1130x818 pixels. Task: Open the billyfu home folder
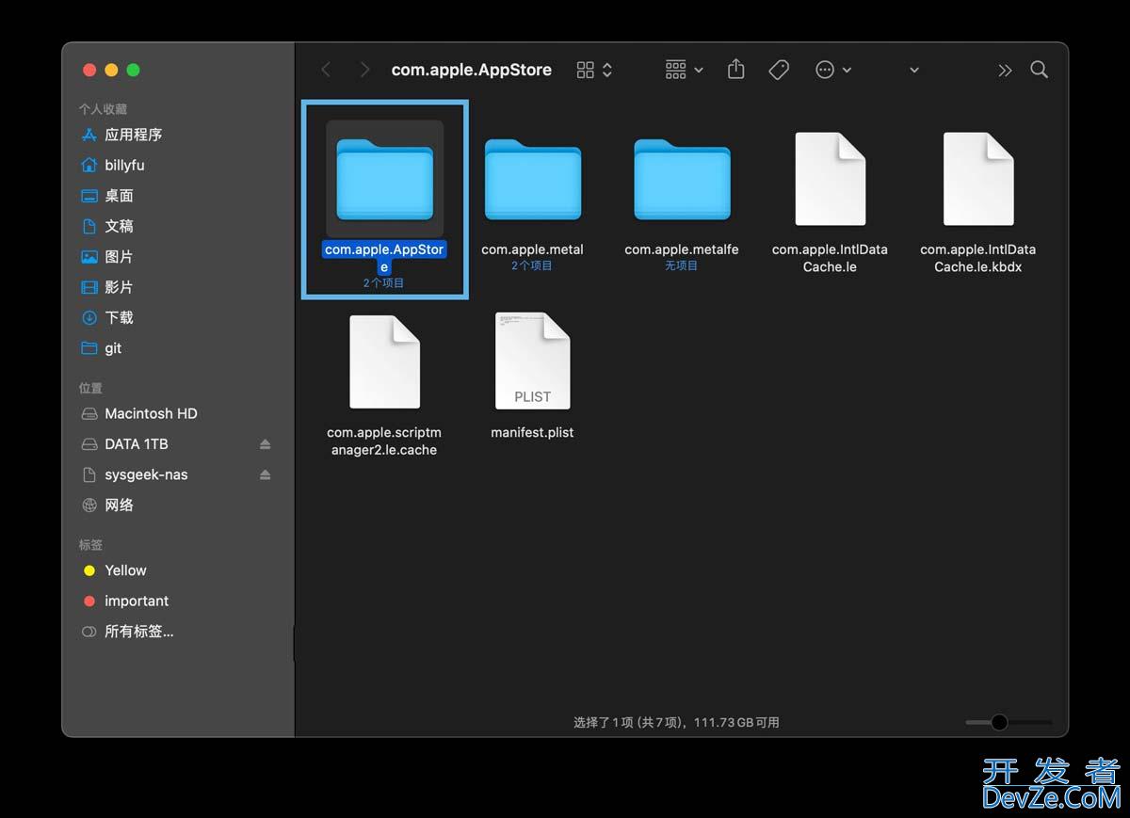pos(124,165)
